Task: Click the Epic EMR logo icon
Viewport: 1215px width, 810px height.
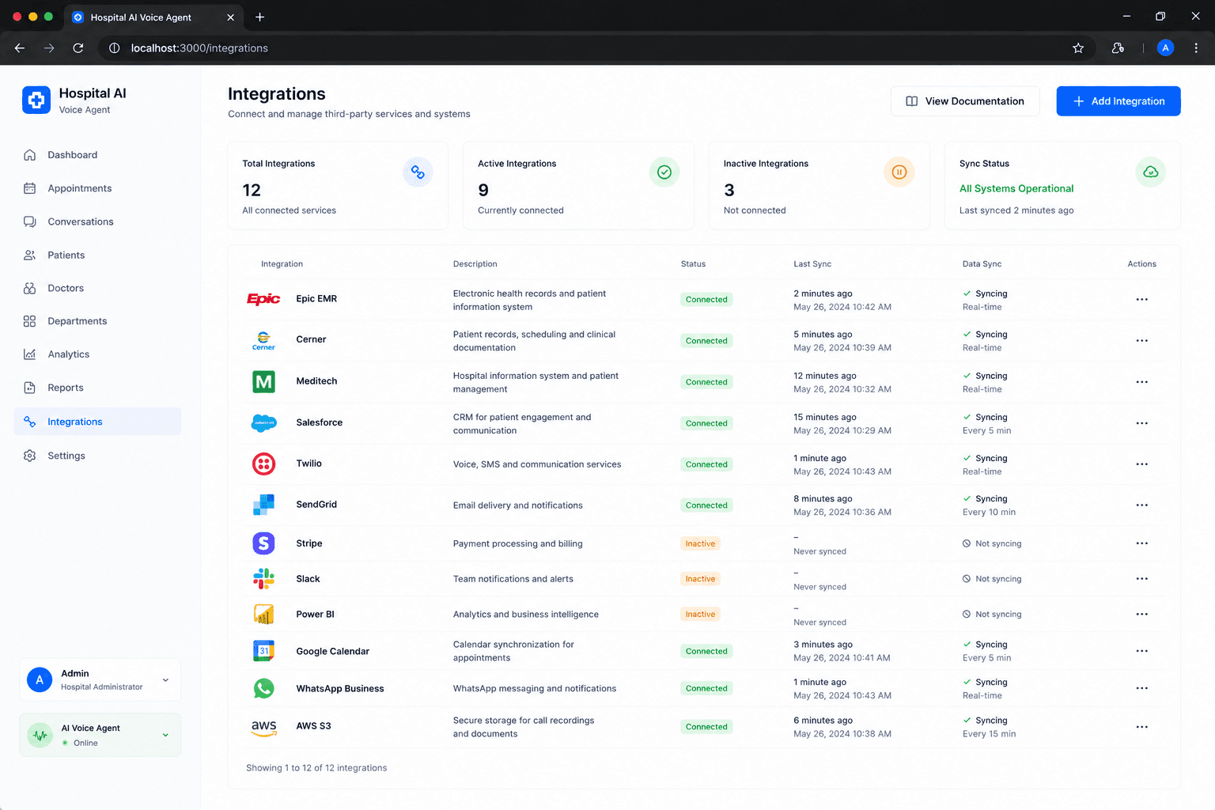Action: [263, 299]
